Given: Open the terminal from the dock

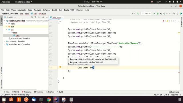Looking at the screenshot, I should pyautogui.click(x=41, y=100).
